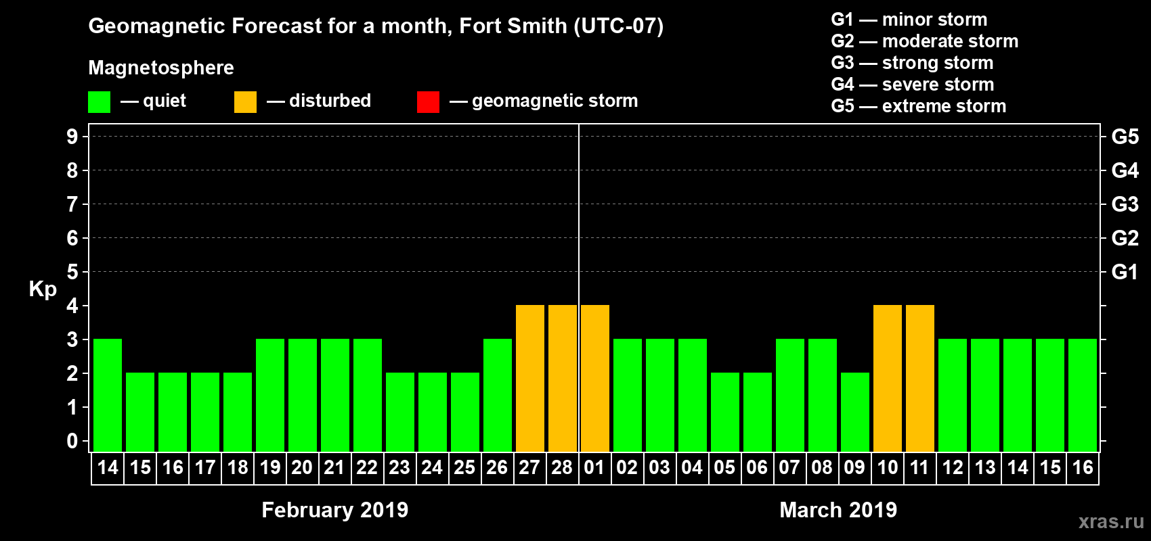
Task: Select the orange bar for March 01
Action: point(595,378)
